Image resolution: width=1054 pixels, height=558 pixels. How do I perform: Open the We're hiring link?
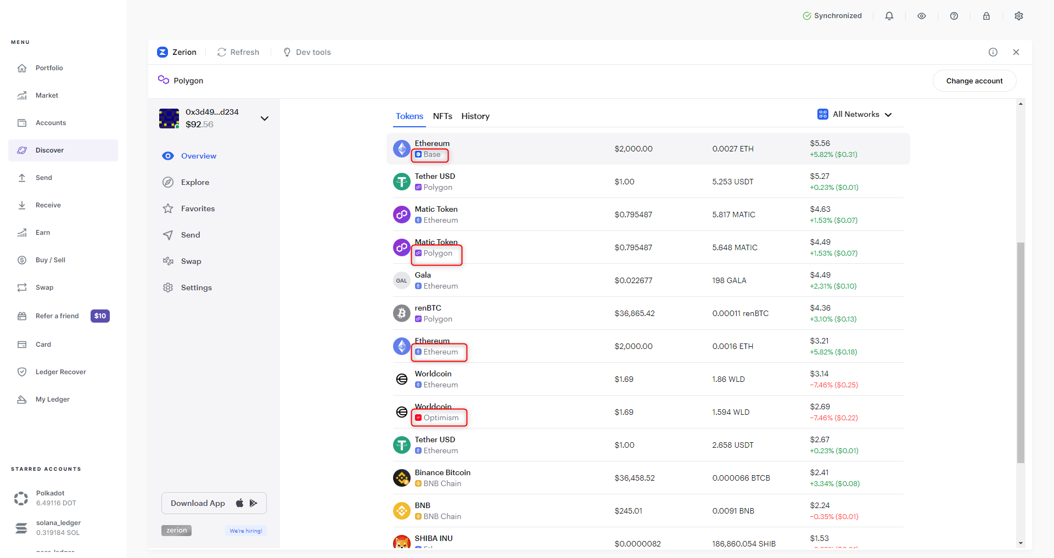tap(246, 531)
